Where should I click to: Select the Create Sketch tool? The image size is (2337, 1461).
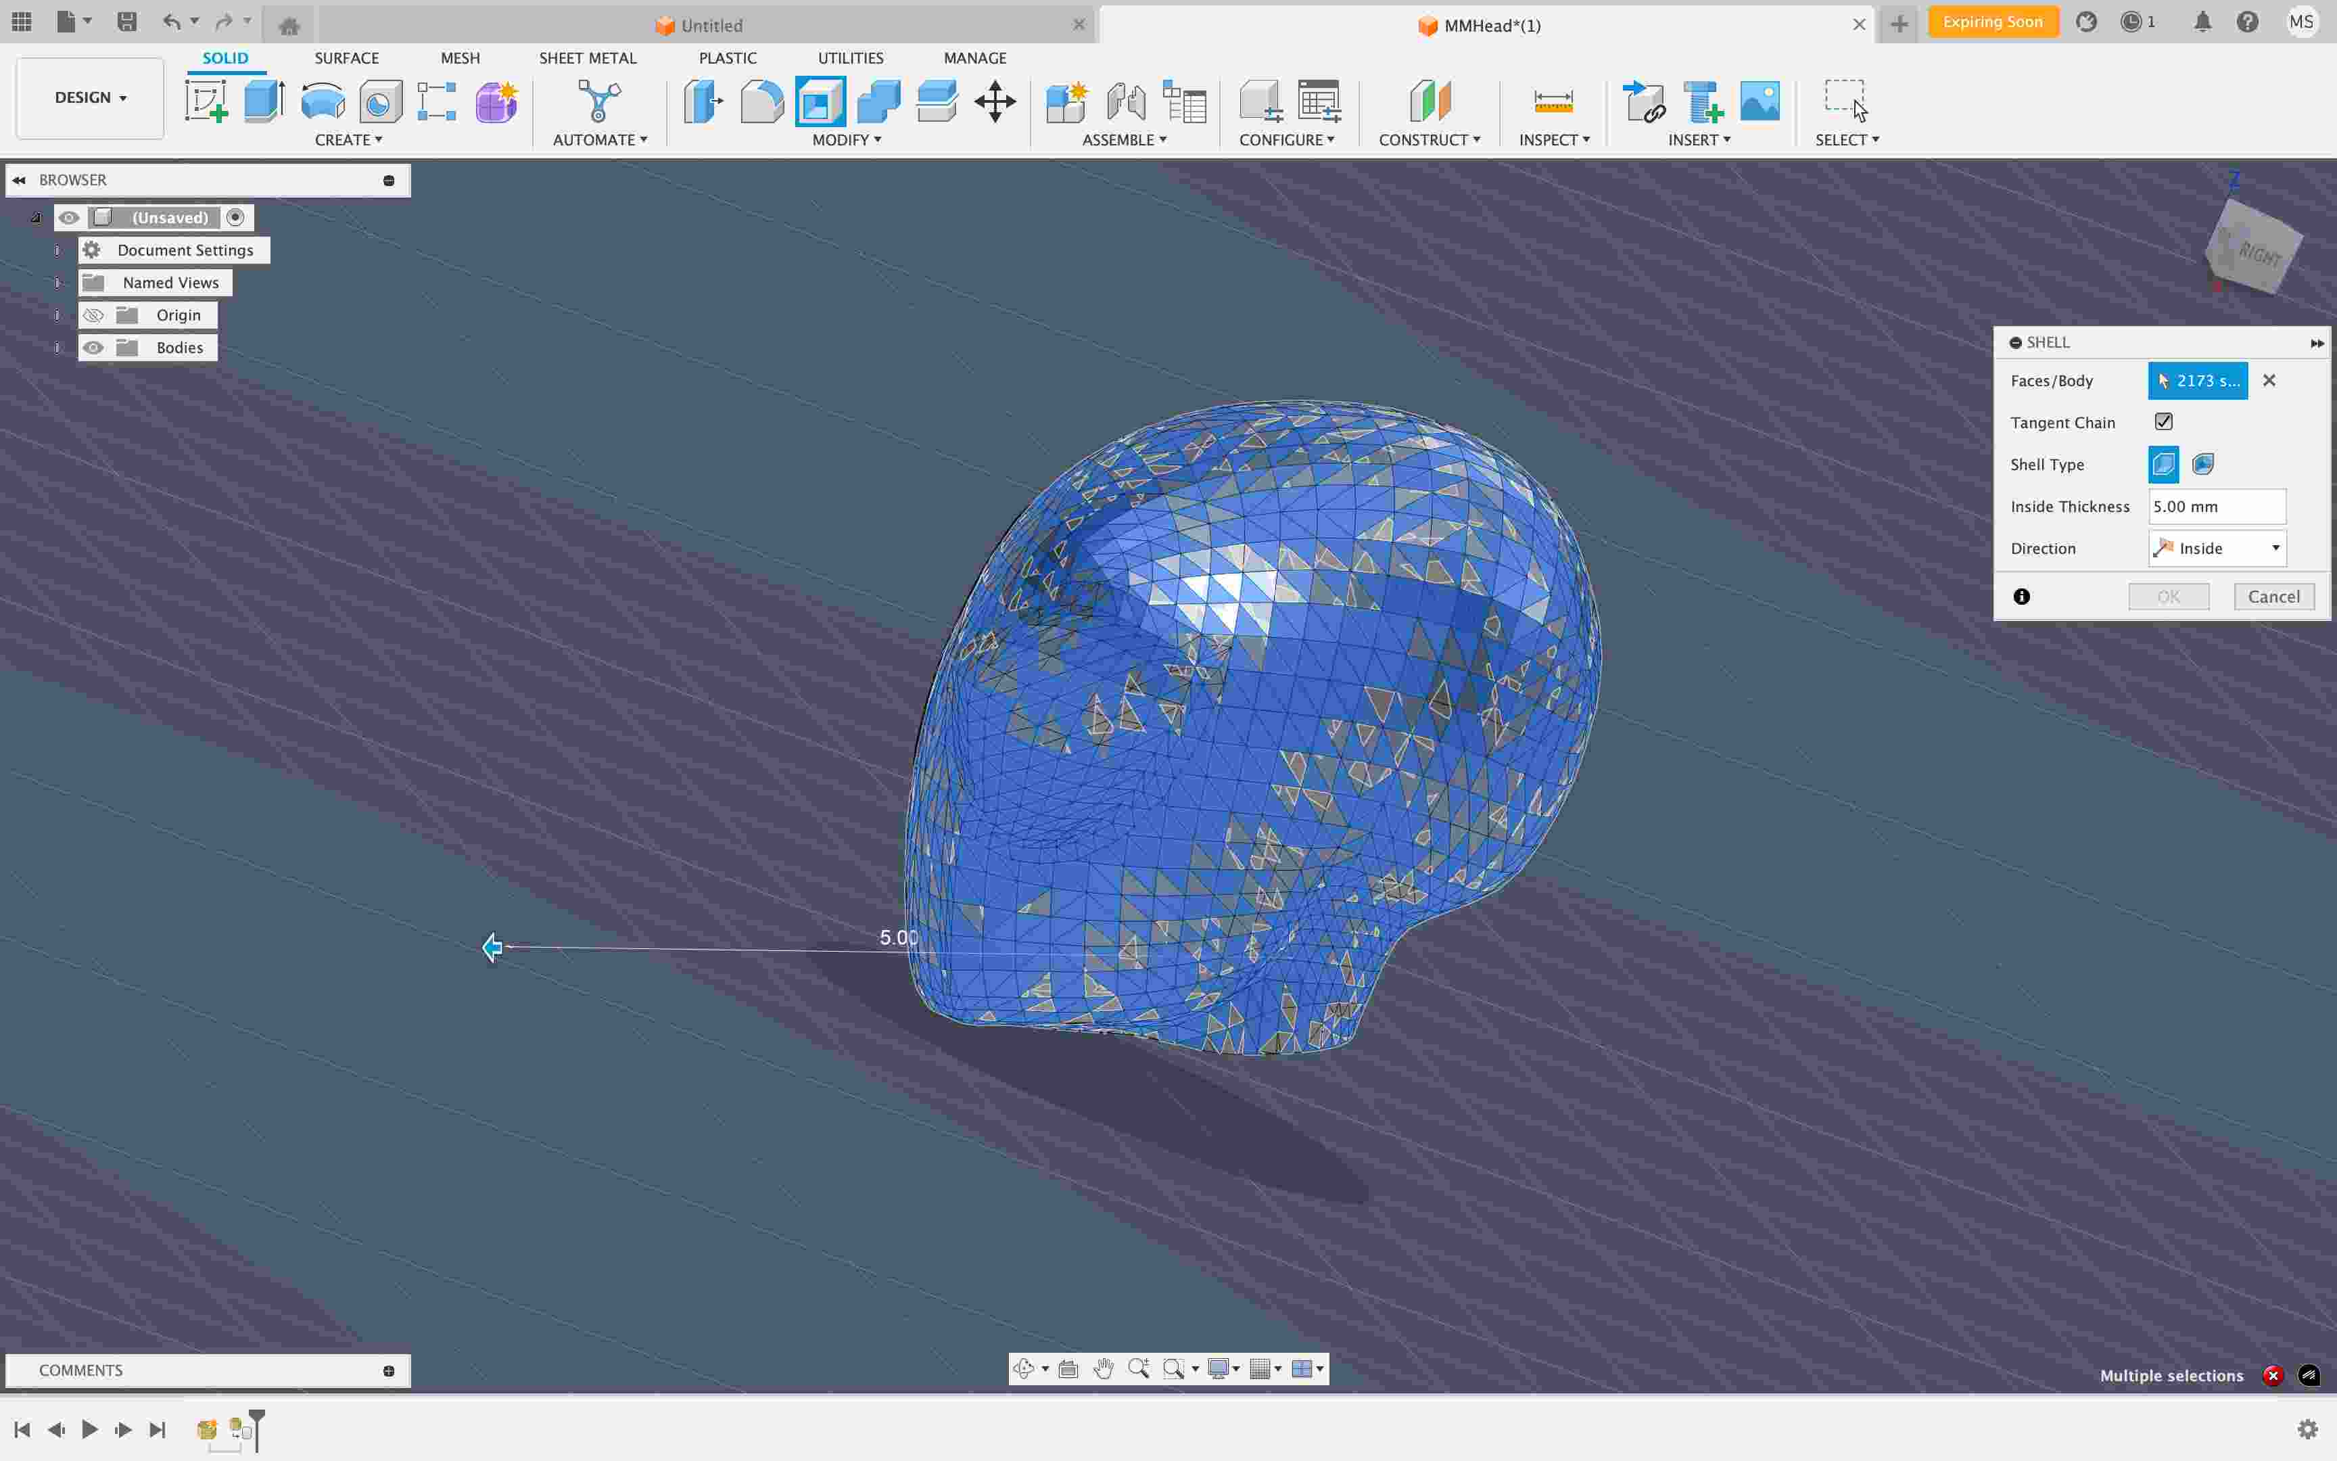coord(207,101)
